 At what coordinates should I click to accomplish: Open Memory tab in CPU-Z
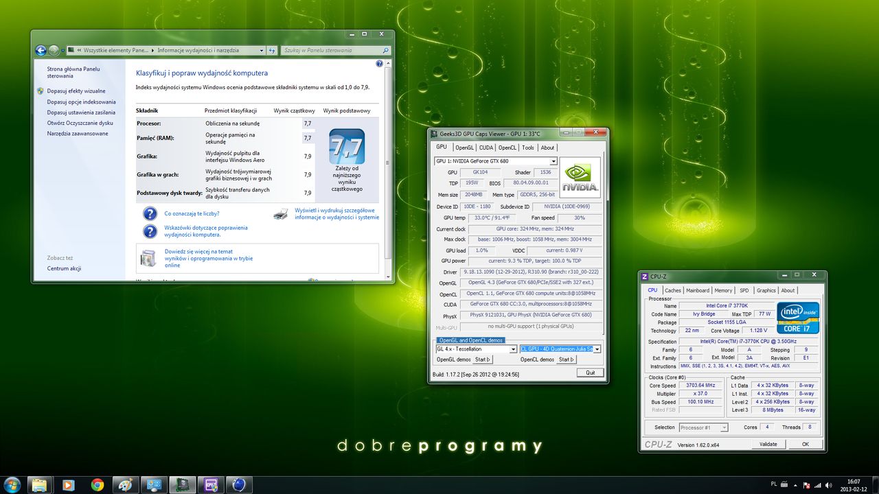coord(723,290)
